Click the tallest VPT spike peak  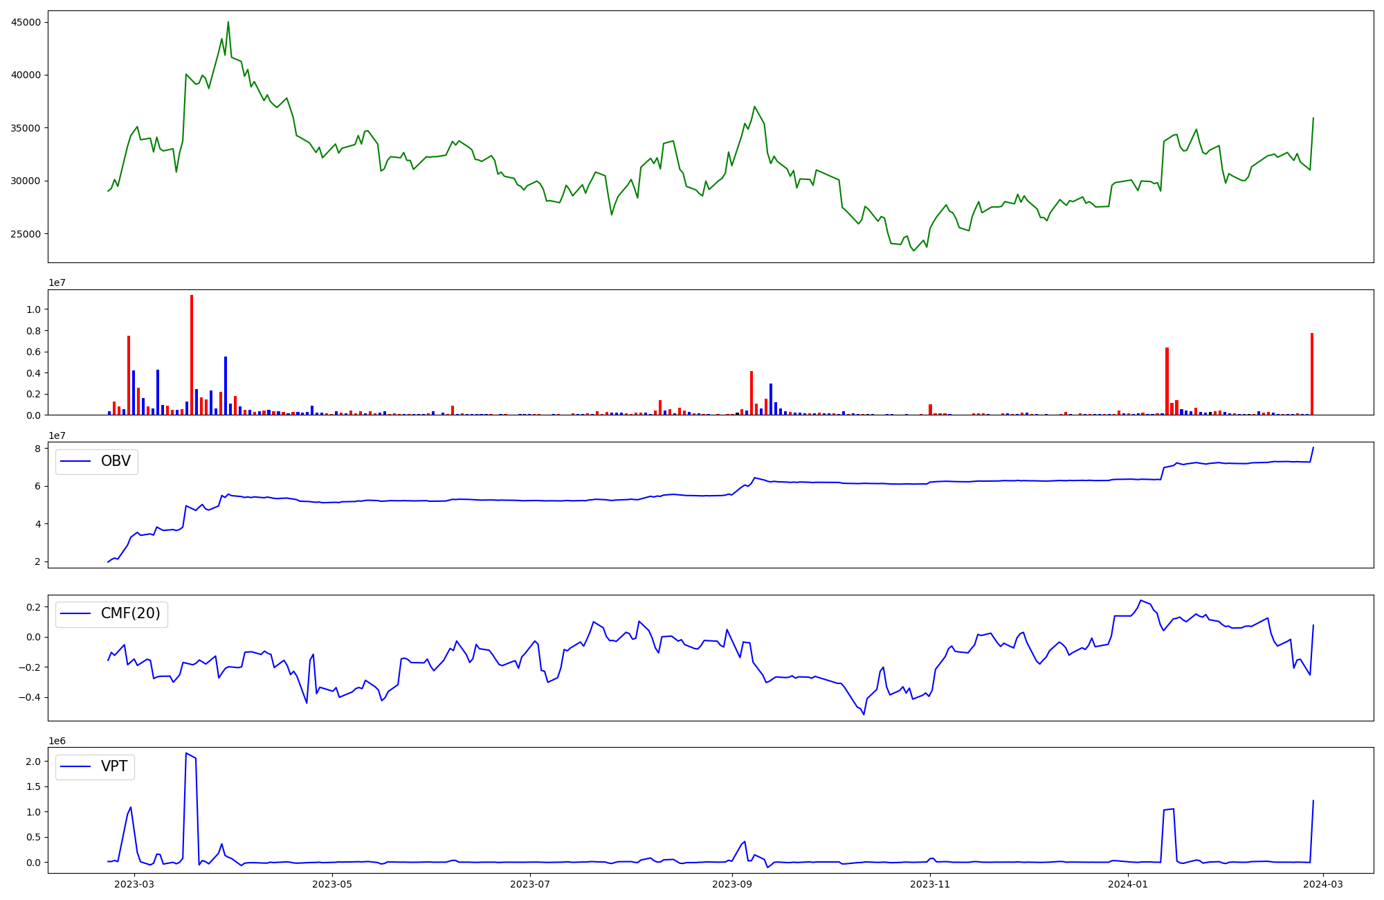pyautogui.click(x=187, y=753)
